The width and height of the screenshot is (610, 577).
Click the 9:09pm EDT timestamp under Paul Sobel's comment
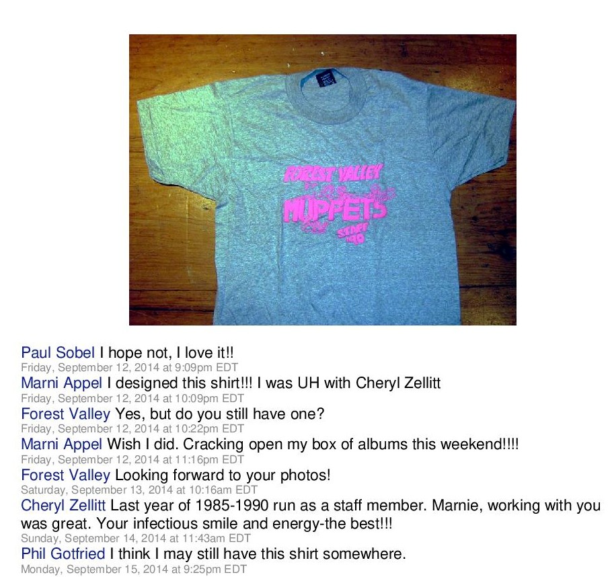click(x=129, y=367)
